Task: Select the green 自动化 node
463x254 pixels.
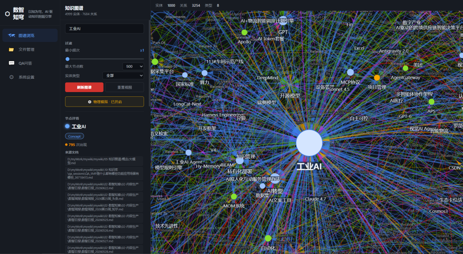Action: coord(268,238)
